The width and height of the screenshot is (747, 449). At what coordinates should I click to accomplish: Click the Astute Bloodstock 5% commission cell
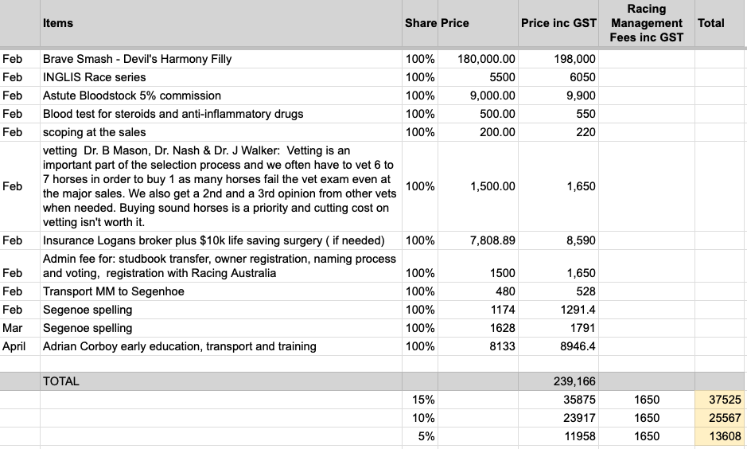coord(221,96)
